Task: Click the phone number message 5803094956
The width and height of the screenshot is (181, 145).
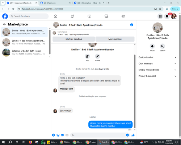Action: [x=66, y=111]
